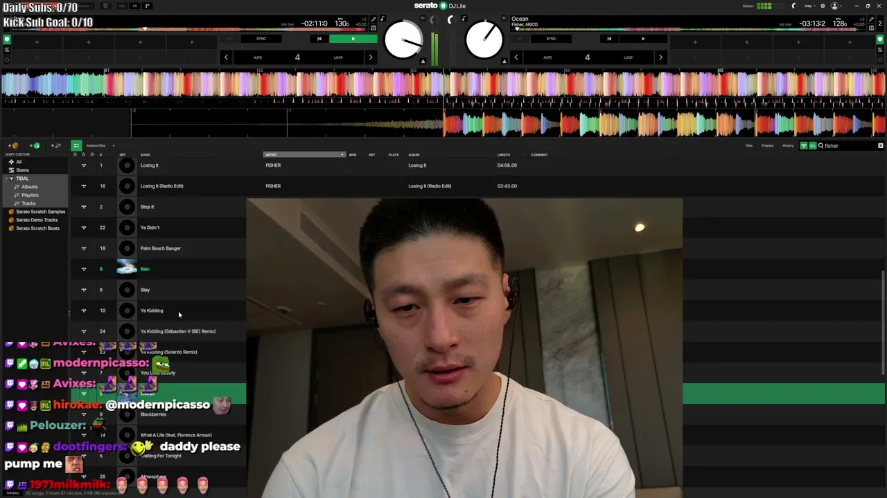Open Serato settings gear
The width and height of the screenshot is (887, 498).
coord(823,6)
